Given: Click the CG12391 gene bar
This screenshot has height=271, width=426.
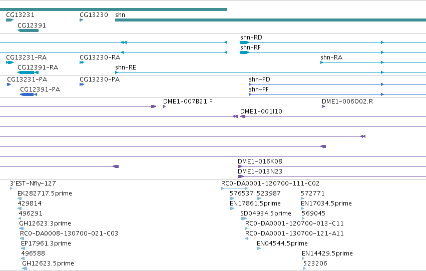Looking at the screenshot, I should [28, 30].
